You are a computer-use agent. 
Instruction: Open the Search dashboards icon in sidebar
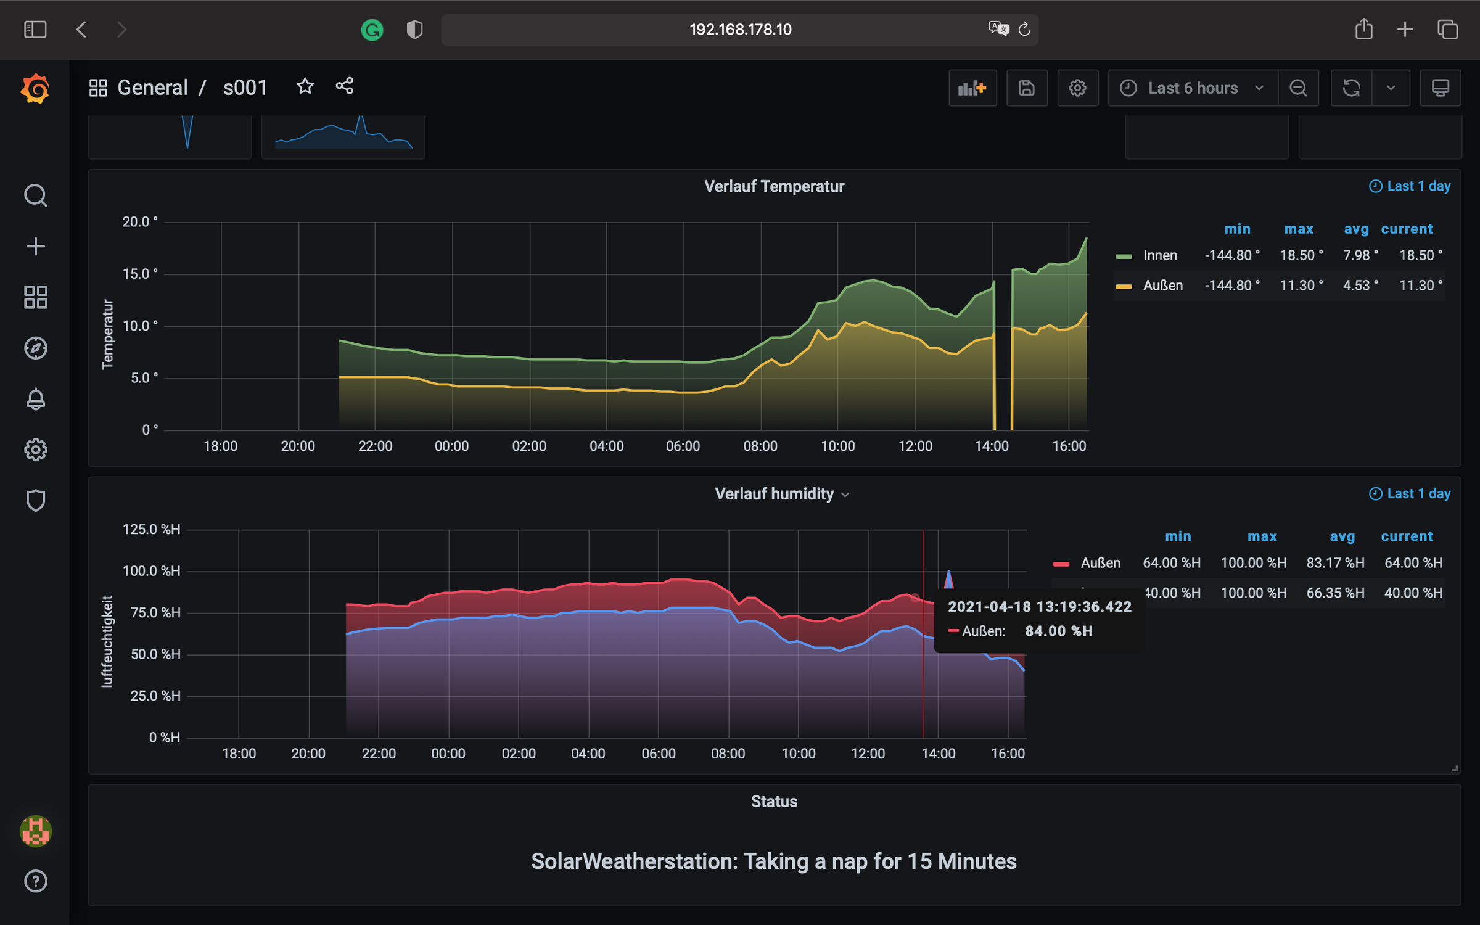point(35,195)
